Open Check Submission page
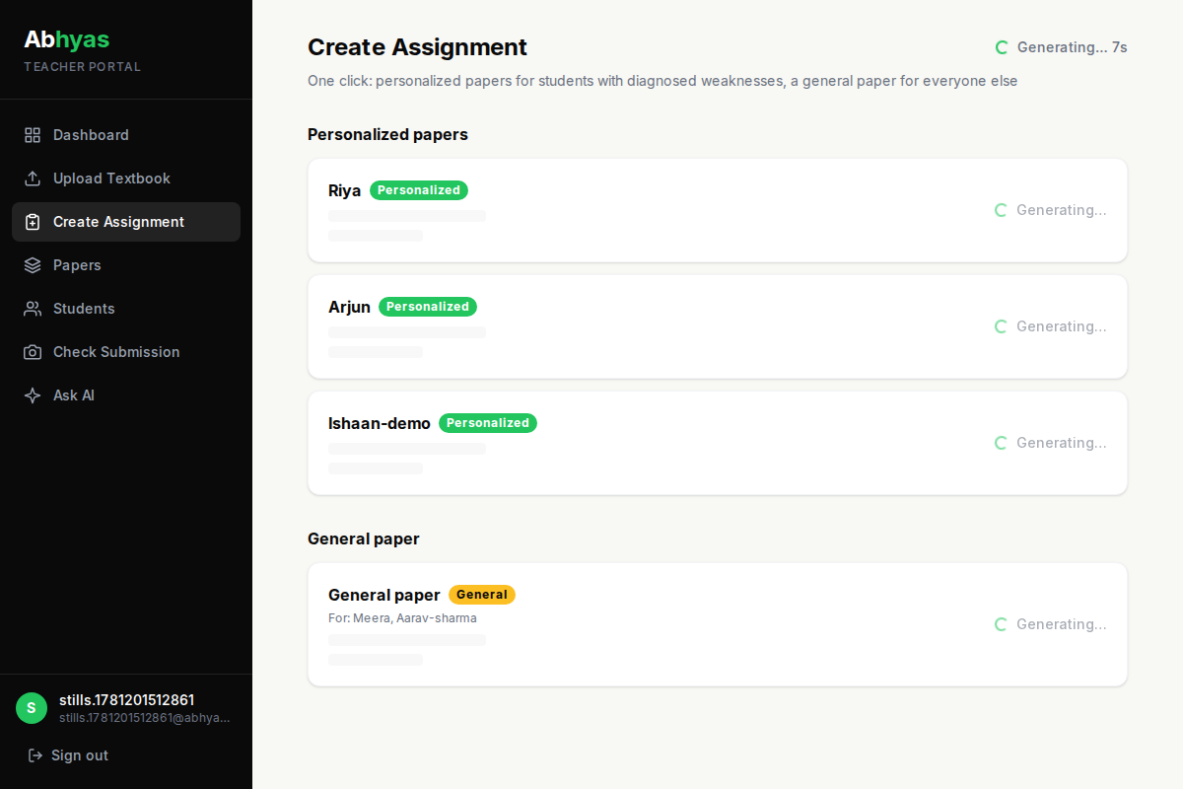1183x789 pixels. (x=126, y=352)
